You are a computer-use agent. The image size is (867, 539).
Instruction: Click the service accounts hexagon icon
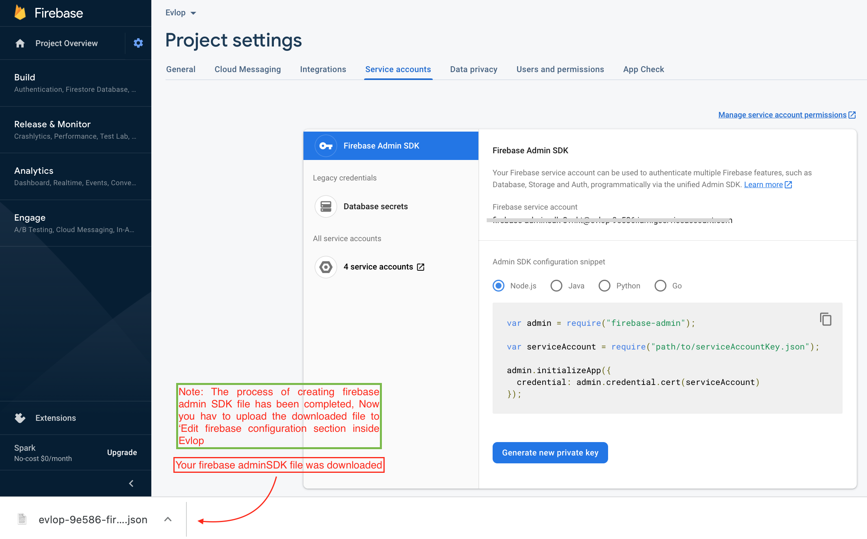point(326,267)
